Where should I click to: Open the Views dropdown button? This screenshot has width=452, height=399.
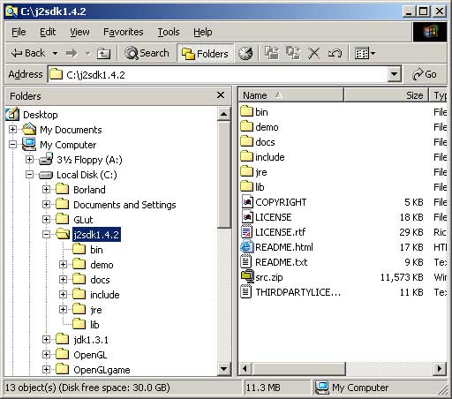pyautogui.click(x=365, y=53)
